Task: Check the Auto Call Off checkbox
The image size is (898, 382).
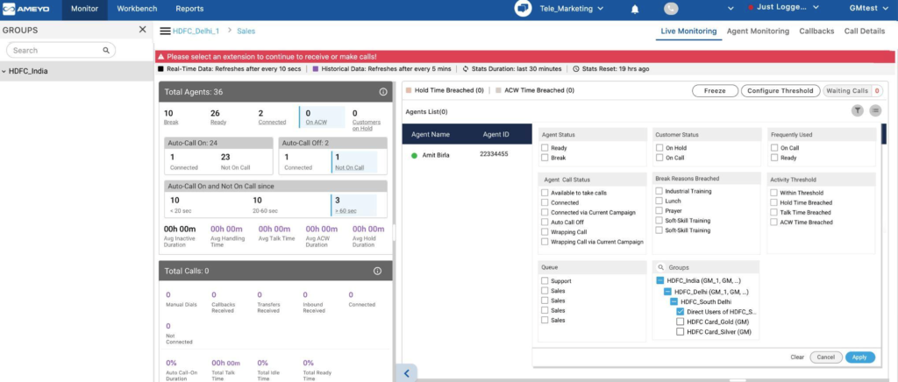Action: (545, 222)
